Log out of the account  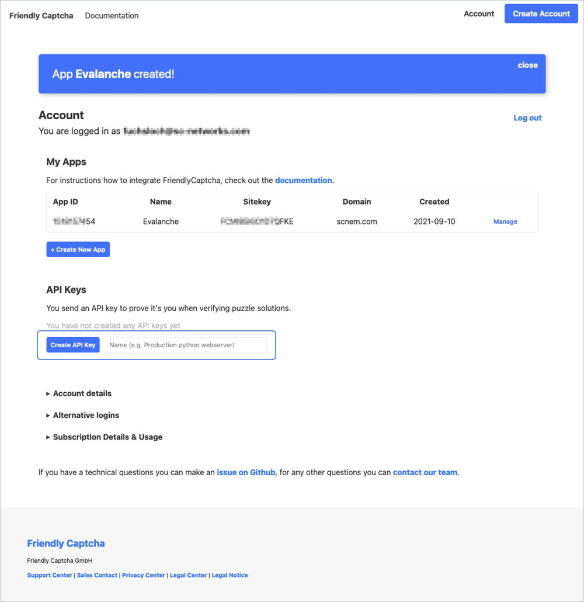pos(527,118)
